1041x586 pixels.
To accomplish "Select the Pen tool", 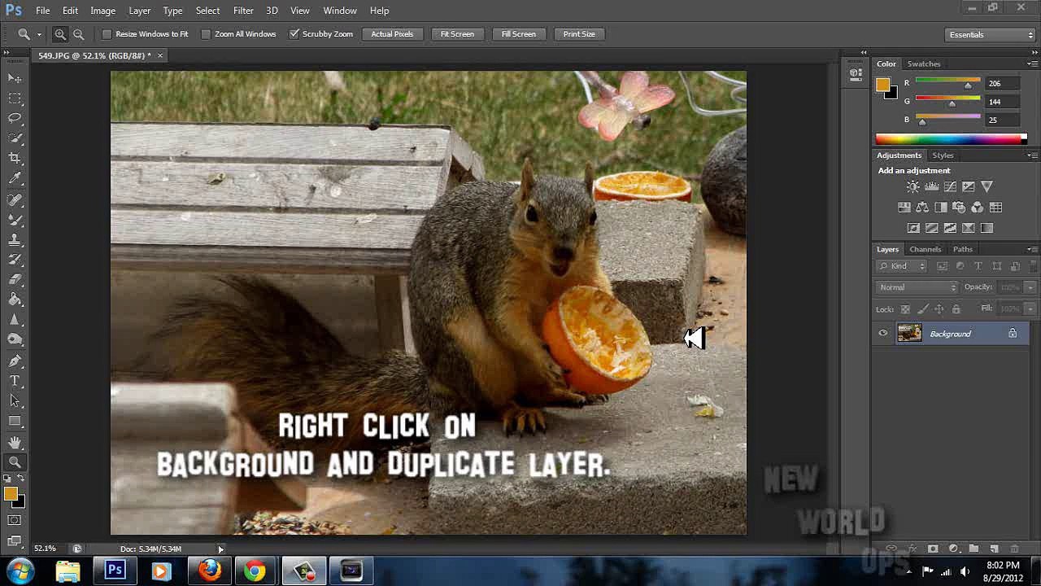I will pos(15,361).
